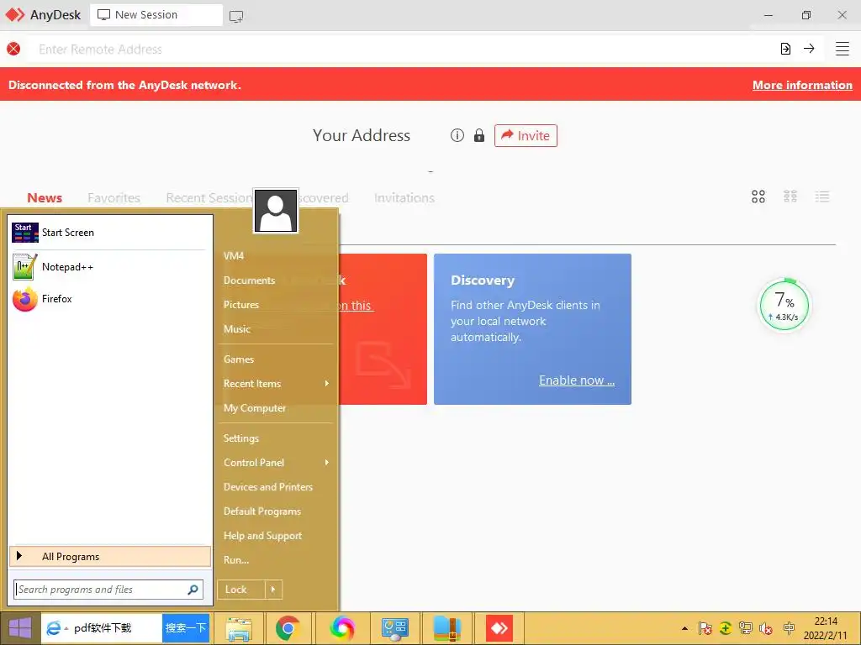861x645 pixels.
Task: Click the Enter Remote Address field
Action: (x=401, y=49)
